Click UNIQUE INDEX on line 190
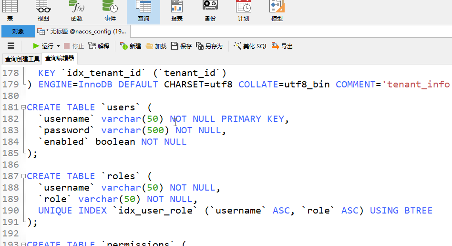The height and width of the screenshot is (246, 452). [72, 211]
